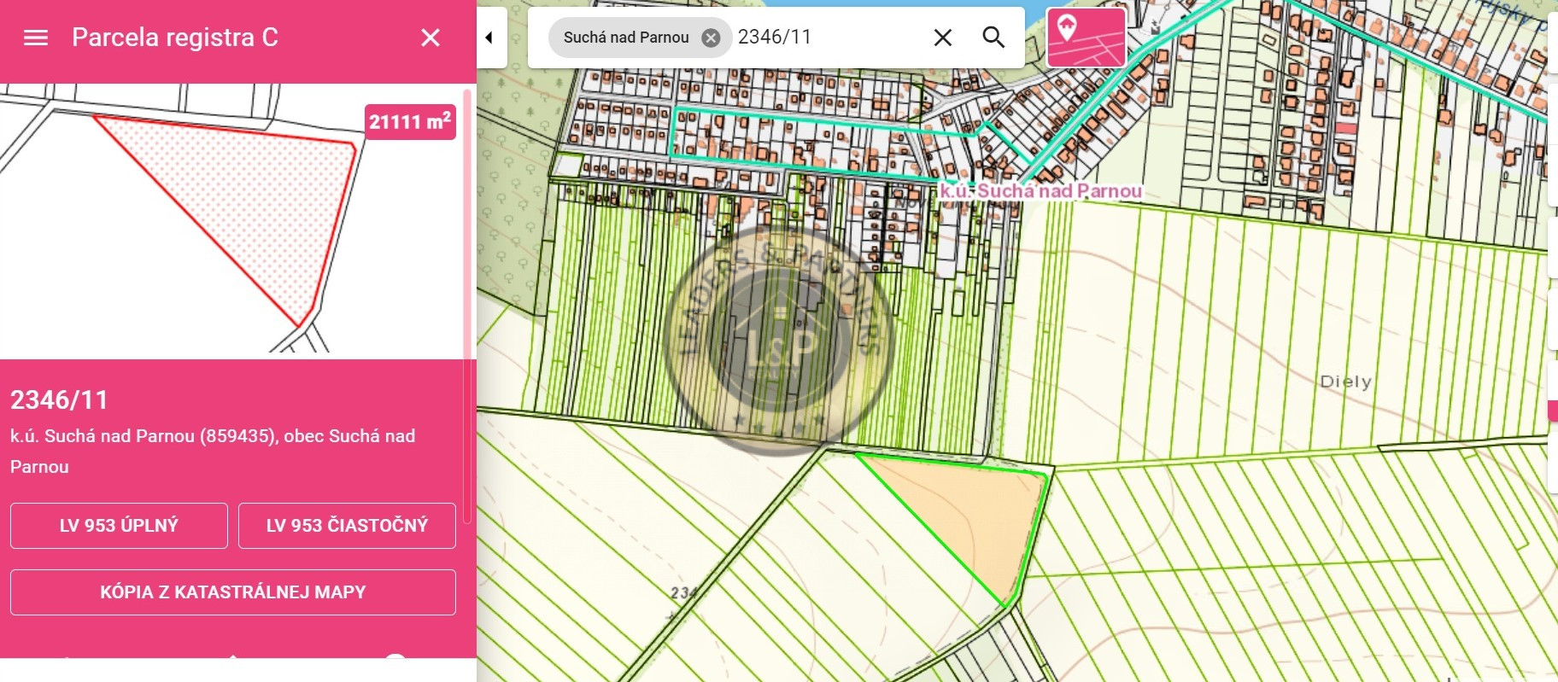
Task: Open the pink map layer switcher
Action: point(1086,38)
